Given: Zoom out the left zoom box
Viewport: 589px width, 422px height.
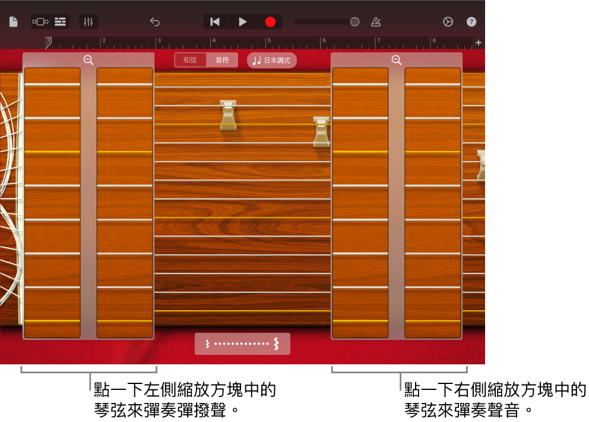Looking at the screenshot, I should pos(88,60).
